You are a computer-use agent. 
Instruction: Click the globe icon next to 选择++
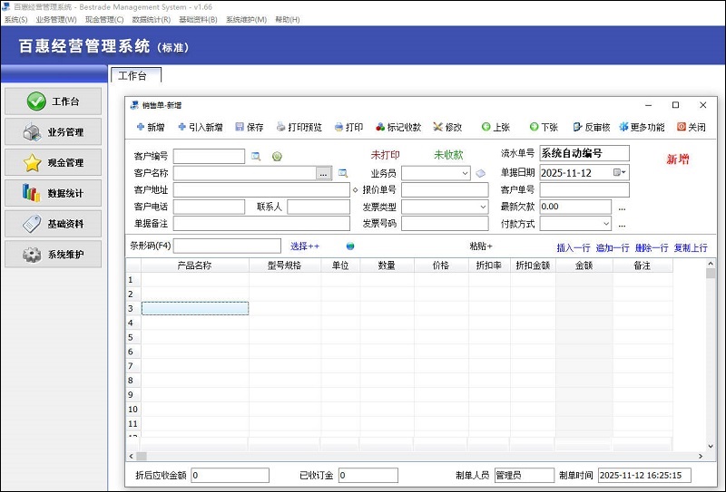[x=350, y=246]
